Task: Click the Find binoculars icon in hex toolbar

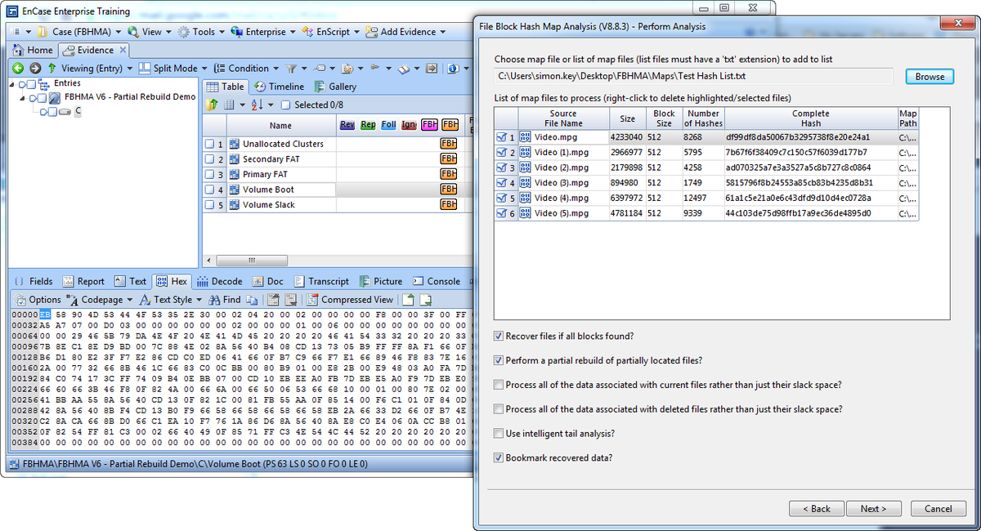Action: click(215, 300)
